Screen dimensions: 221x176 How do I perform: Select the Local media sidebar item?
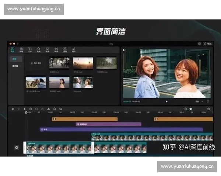pyautogui.click(x=15, y=59)
